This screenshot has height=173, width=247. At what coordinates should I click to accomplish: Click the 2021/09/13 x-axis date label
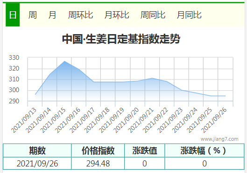tap(24, 120)
